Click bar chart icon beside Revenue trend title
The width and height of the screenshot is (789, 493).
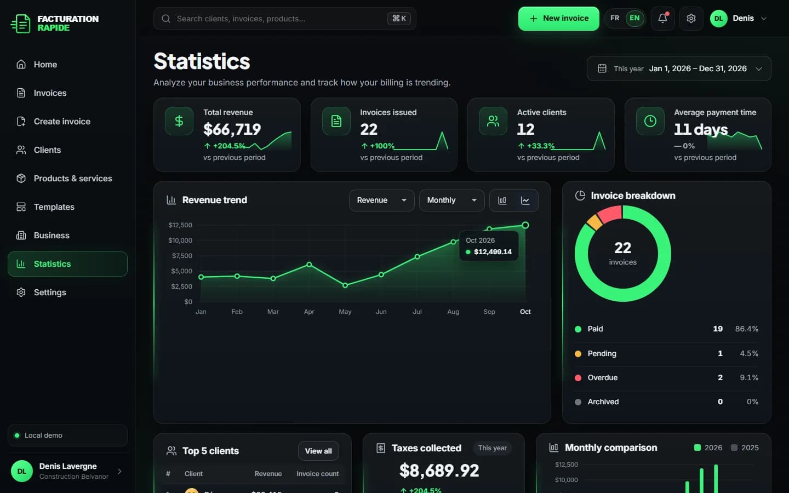(171, 200)
